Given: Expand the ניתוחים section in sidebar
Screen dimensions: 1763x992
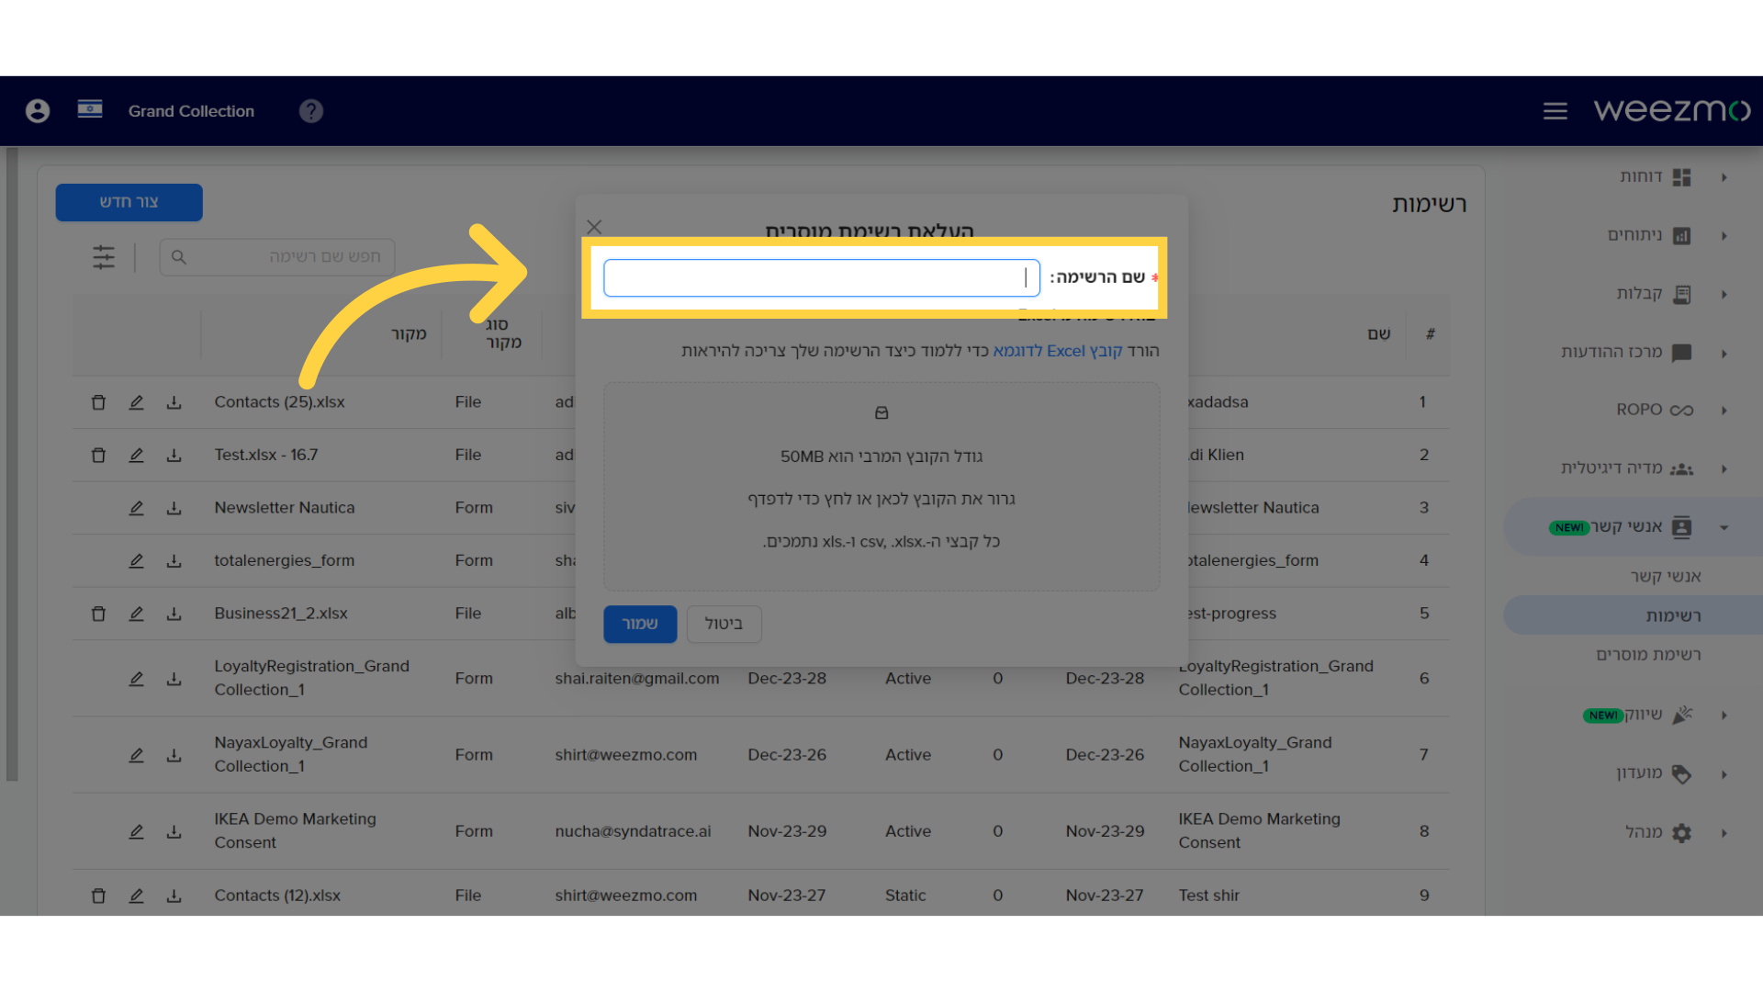Looking at the screenshot, I should click(x=1722, y=234).
